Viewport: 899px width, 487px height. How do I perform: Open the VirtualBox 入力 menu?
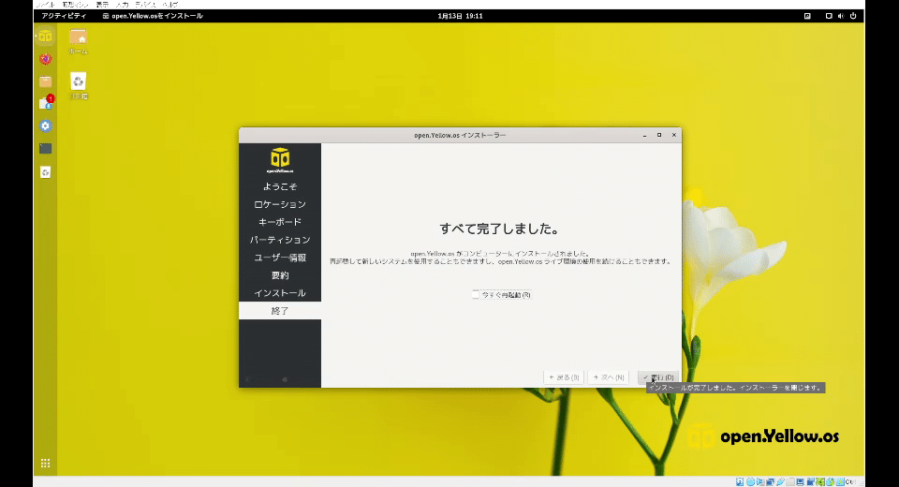pos(122,5)
